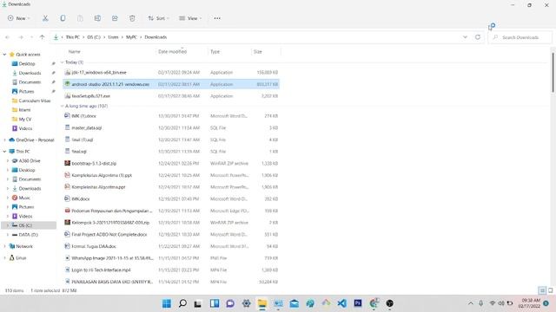The width and height of the screenshot is (556, 312).
Task: Open Task View on taskbar
Action: pos(197,303)
